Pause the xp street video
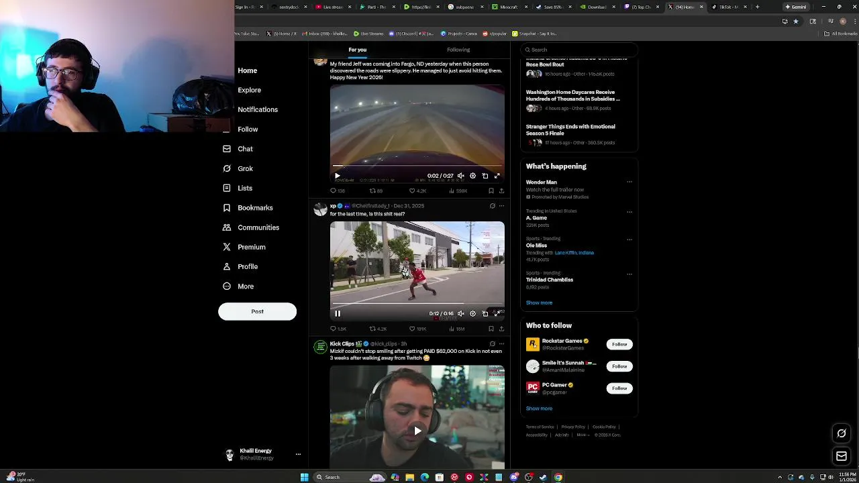 click(x=338, y=313)
